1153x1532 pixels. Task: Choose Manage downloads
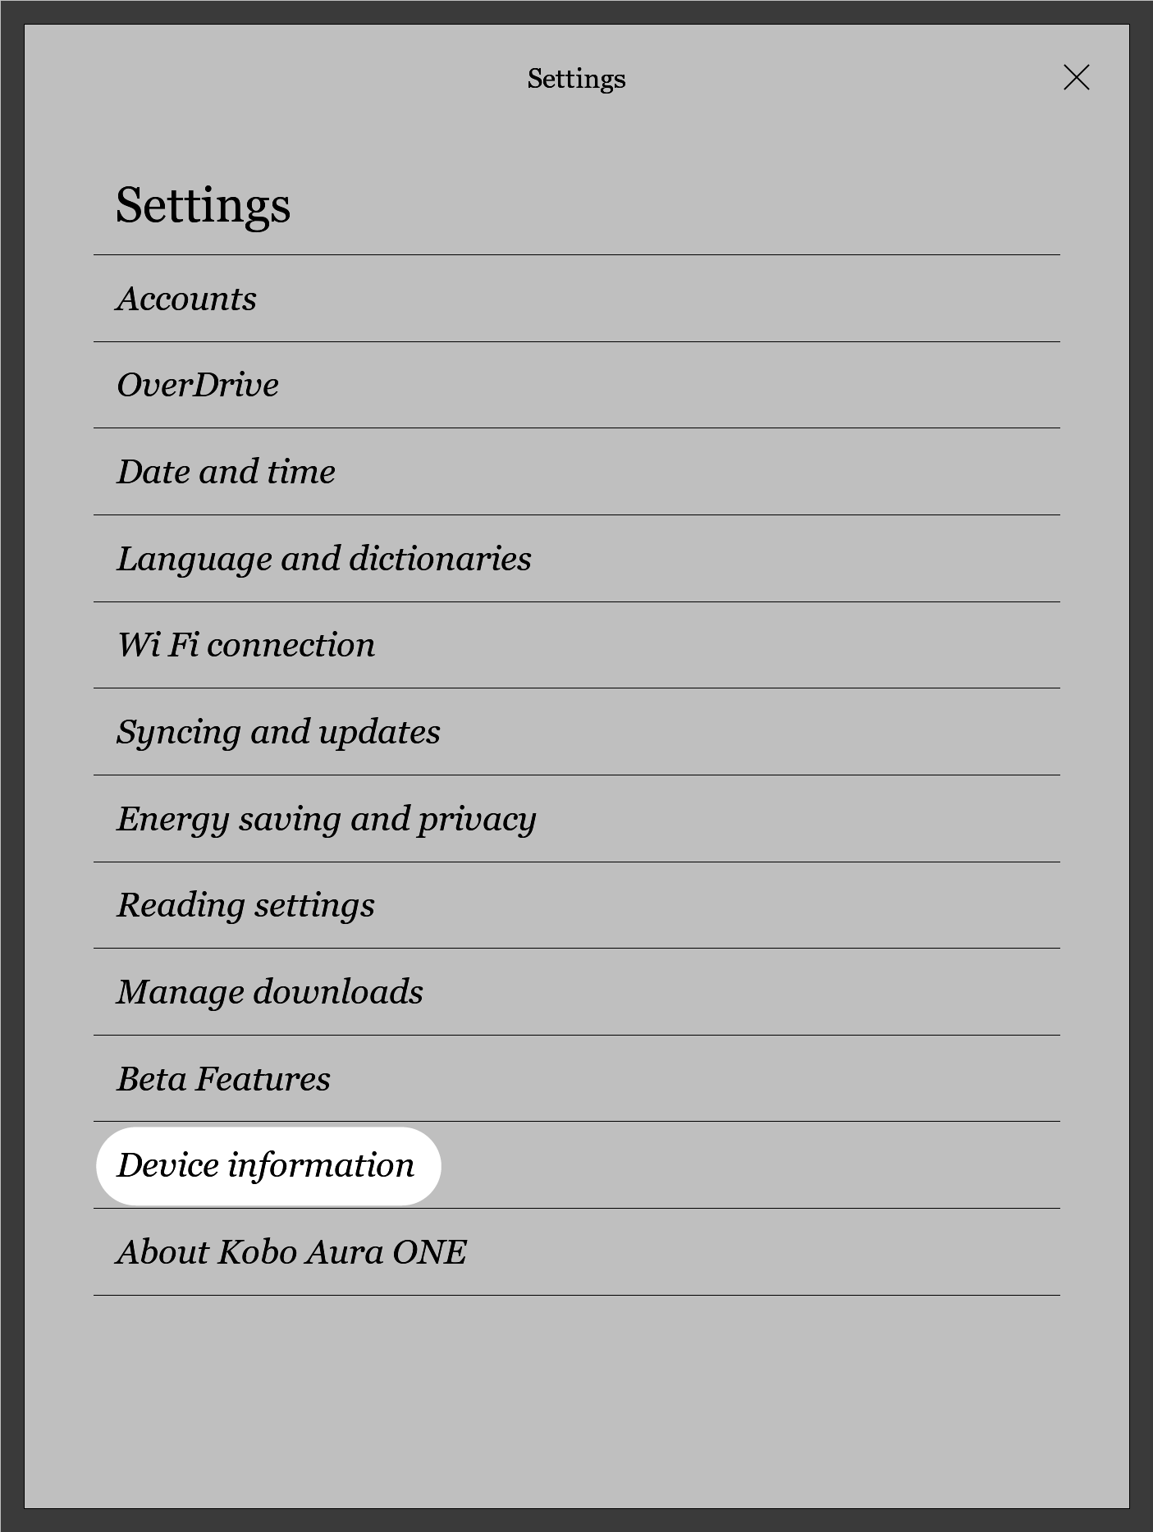269,992
